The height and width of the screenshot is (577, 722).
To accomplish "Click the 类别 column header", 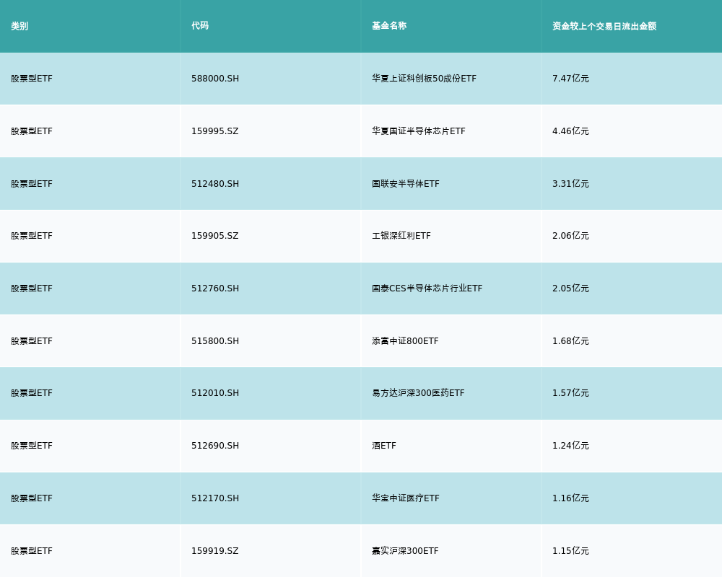I will click(x=19, y=26).
